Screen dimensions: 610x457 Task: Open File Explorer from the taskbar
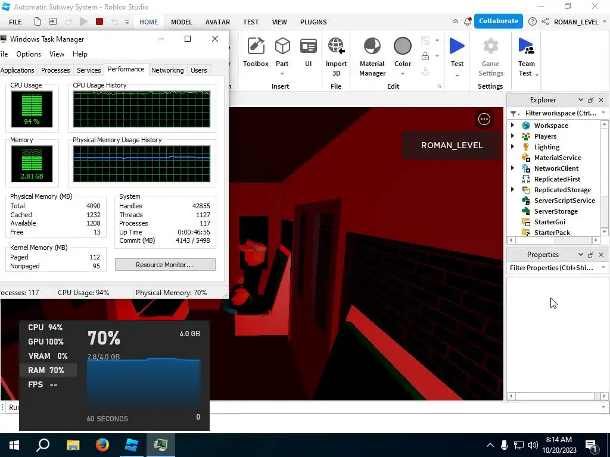coord(73,445)
